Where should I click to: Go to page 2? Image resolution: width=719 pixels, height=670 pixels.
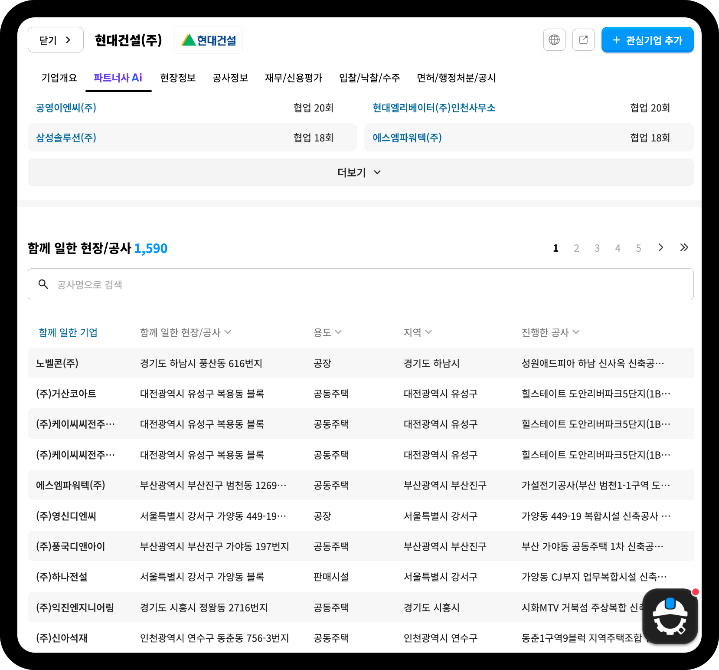(576, 248)
